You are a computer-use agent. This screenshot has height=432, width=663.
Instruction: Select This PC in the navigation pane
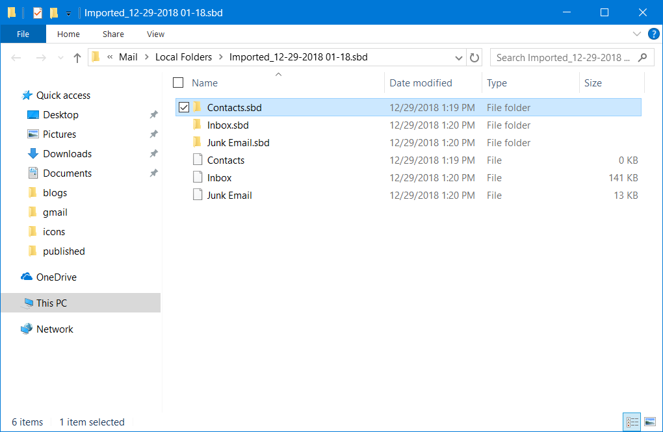(81, 303)
